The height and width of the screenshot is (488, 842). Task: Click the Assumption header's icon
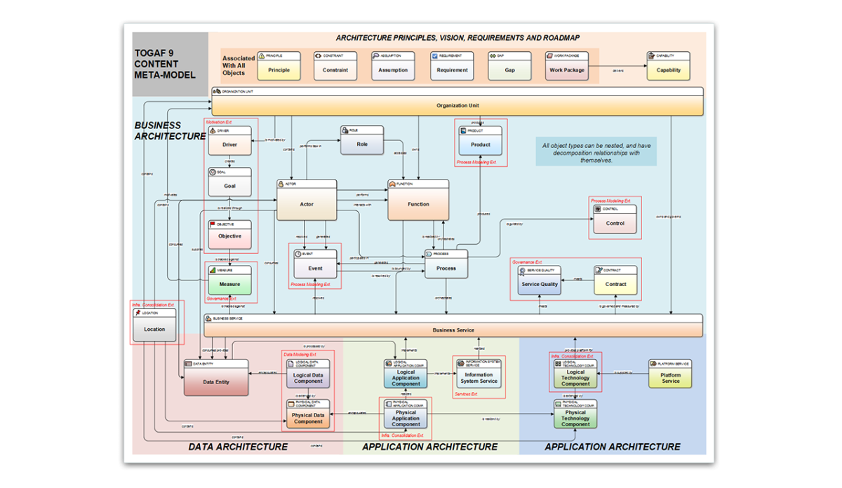click(376, 55)
